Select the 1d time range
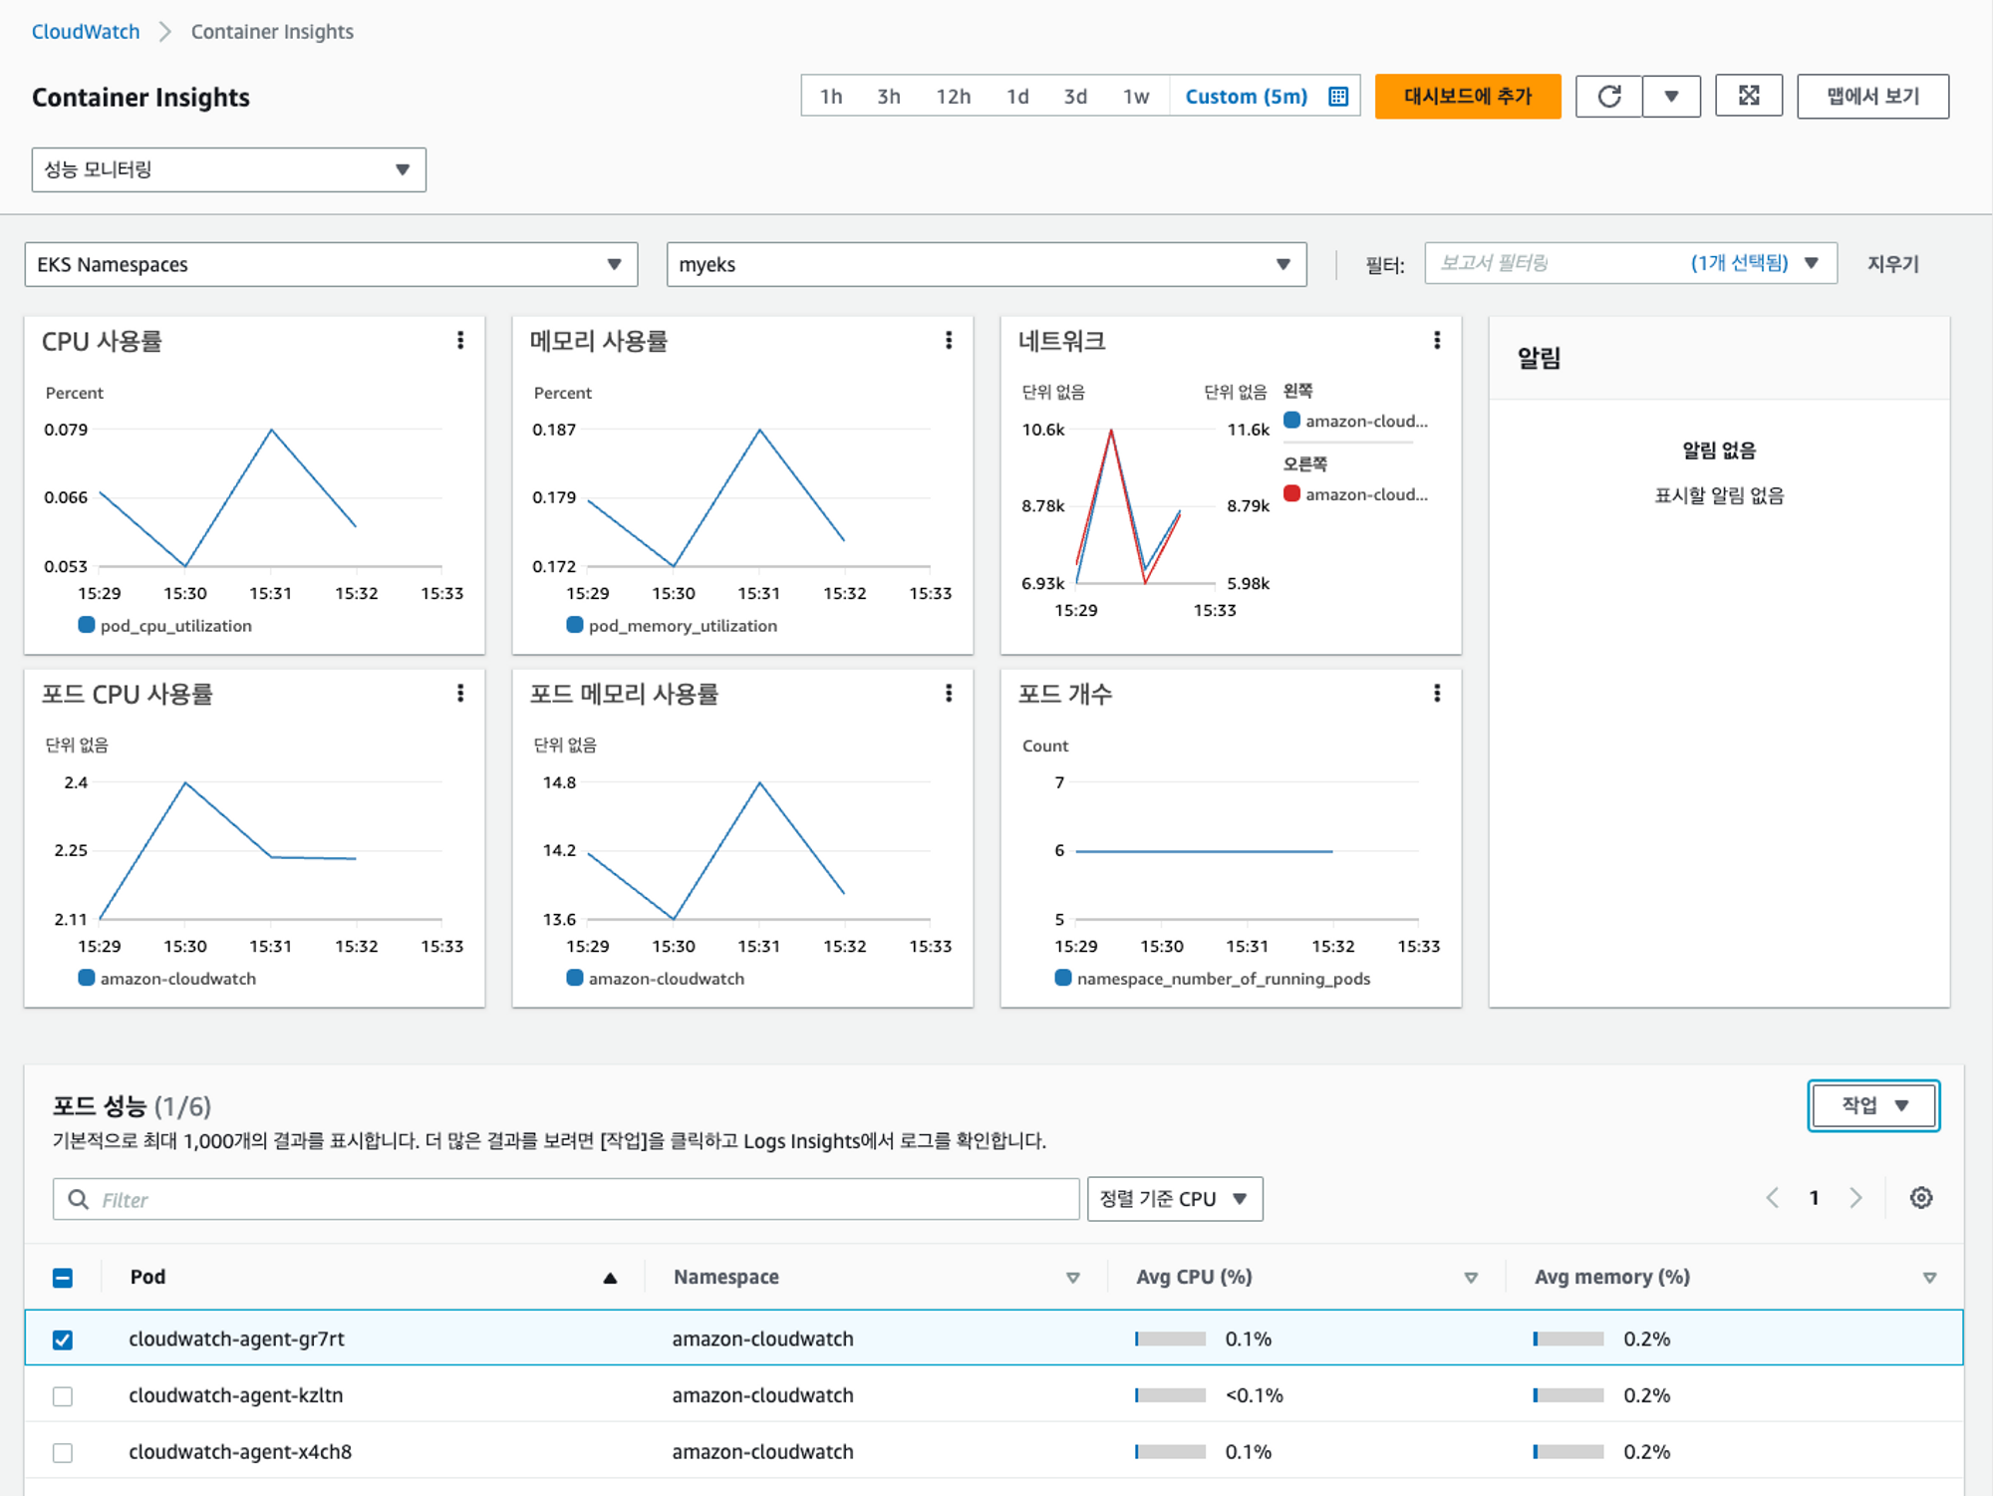 (x=1017, y=97)
